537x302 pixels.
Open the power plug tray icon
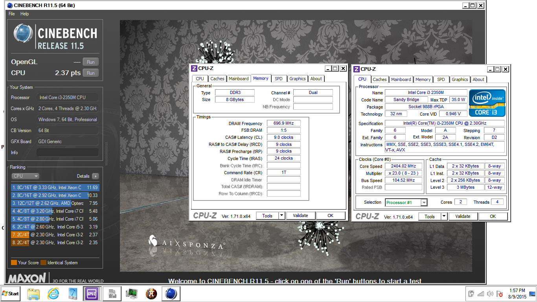pos(471,294)
